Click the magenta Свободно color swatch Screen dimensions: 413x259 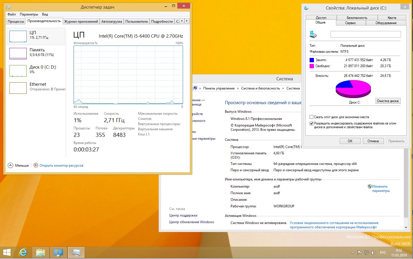312,66
